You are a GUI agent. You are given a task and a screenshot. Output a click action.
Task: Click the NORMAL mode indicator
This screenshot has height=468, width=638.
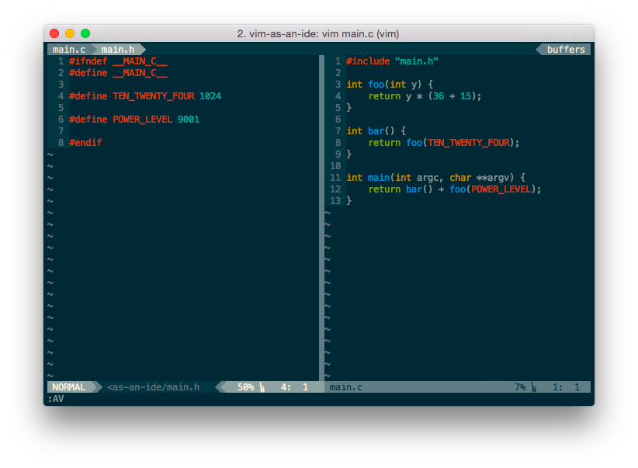(x=69, y=387)
